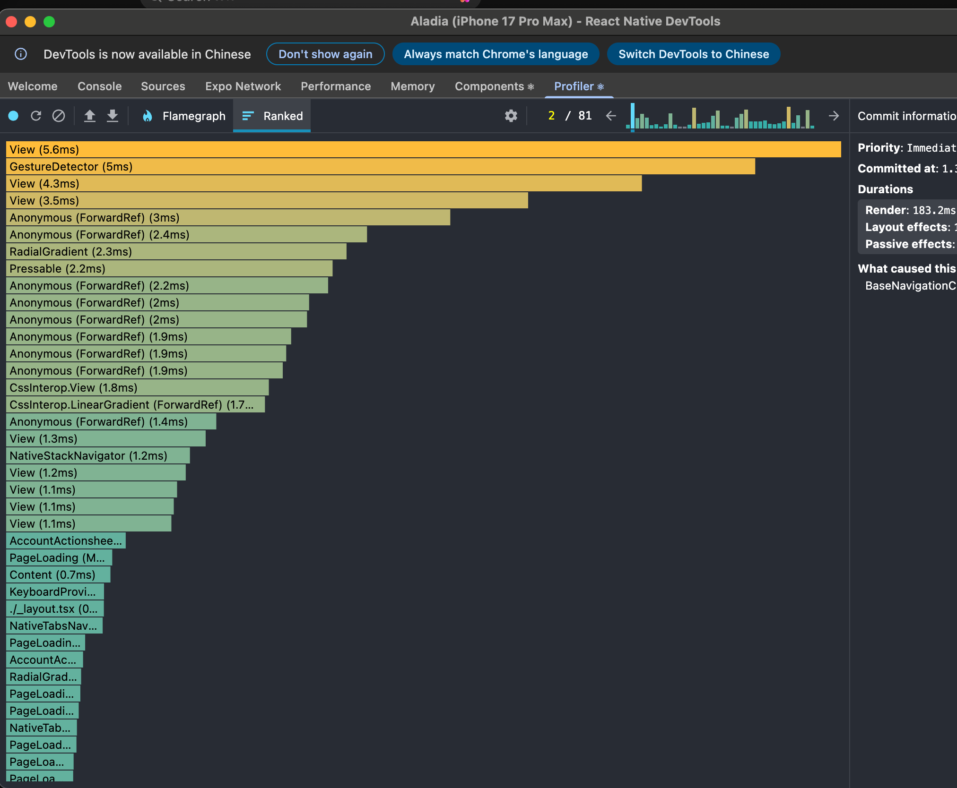Select the View (1.2ms) bar
Viewport: 957px width, 788px height.
(96, 473)
